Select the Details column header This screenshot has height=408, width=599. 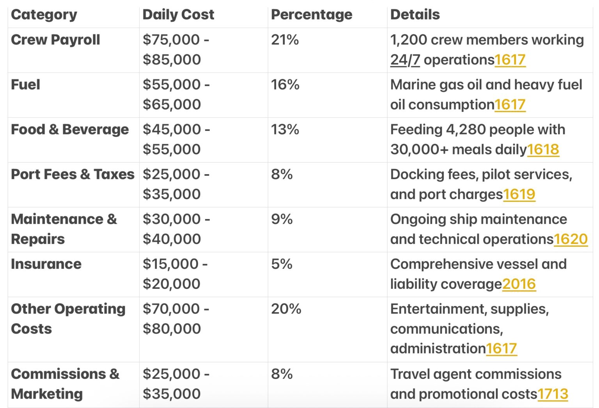(x=415, y=15)
